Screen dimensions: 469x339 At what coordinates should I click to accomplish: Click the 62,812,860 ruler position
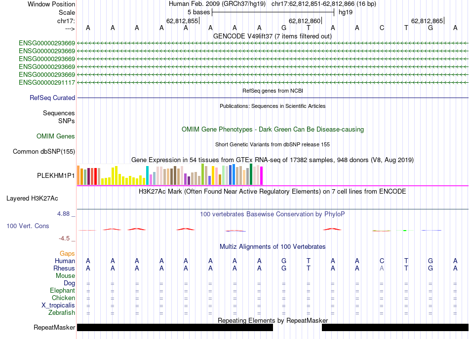[305, 21]
